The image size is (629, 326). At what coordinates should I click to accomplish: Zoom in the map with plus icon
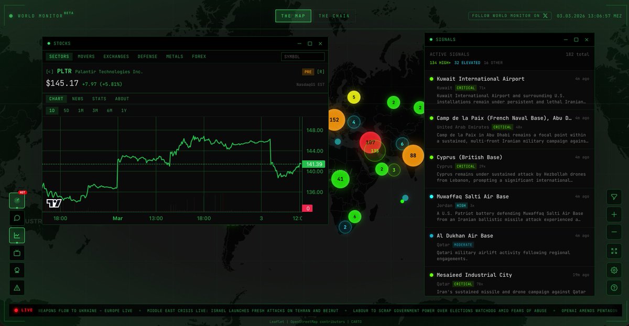pyautogui.click(x=614, y=214)
